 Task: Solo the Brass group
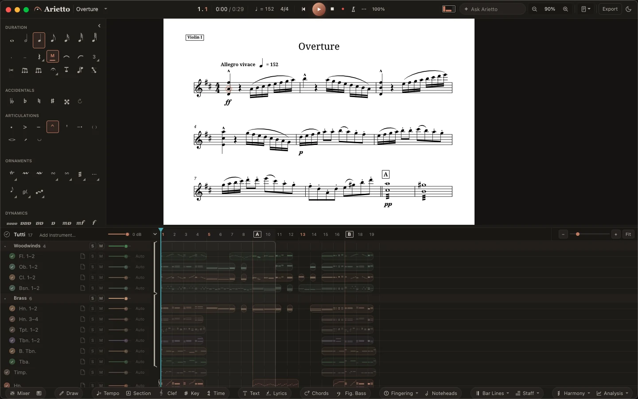[x=93, y=298]
